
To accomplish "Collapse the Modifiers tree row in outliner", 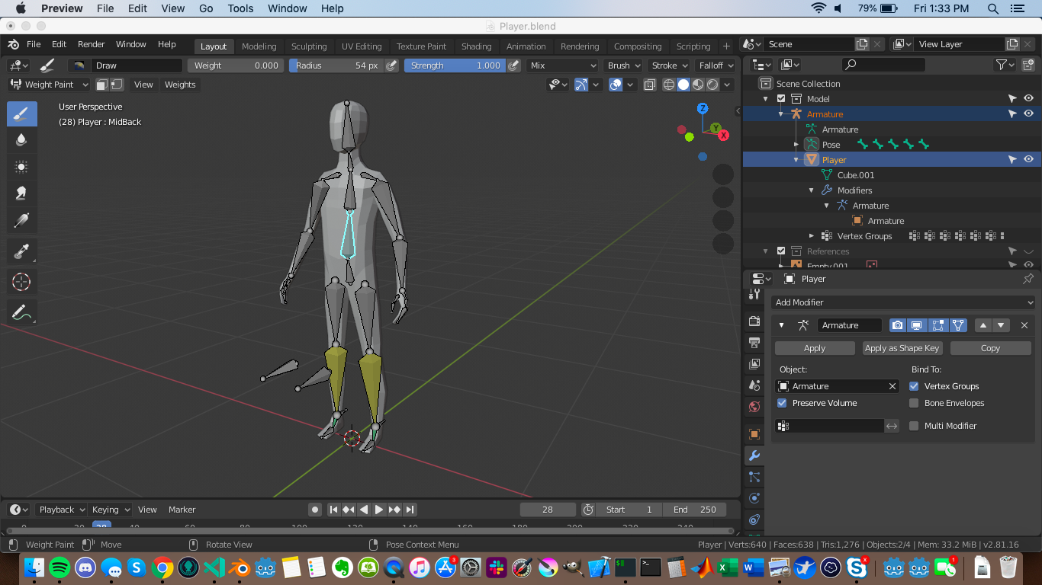I will (812, 190).
